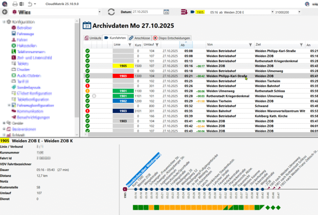Image resolution: width=318 pixels, height=215 pixels.
Task: Click orange warning status icon for line 1901
Action: coord(88,91)
